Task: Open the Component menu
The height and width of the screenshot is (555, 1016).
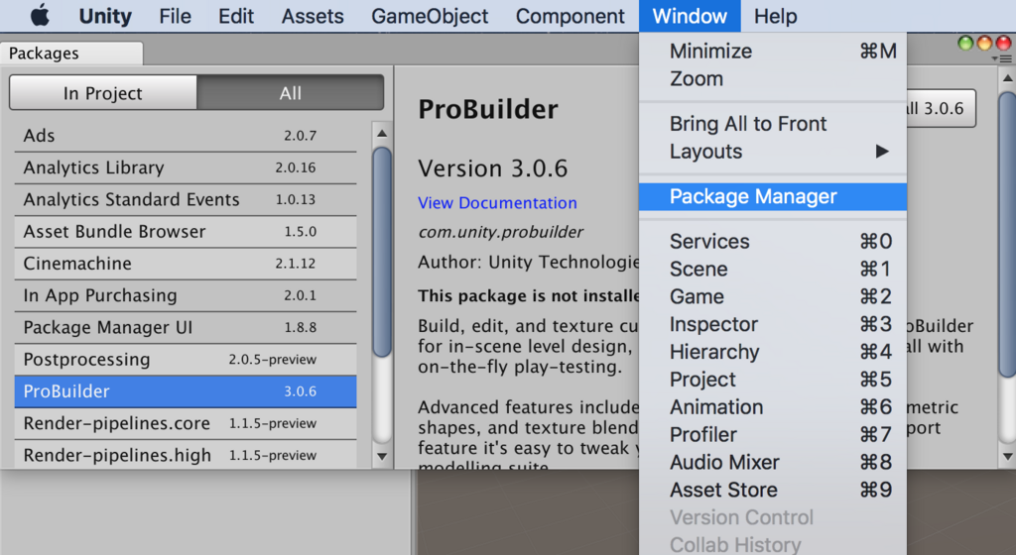Action: (571, 16)
